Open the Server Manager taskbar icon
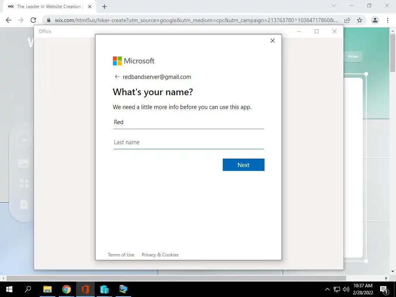This screenshot has height=297, width=396. click(104, 289)
